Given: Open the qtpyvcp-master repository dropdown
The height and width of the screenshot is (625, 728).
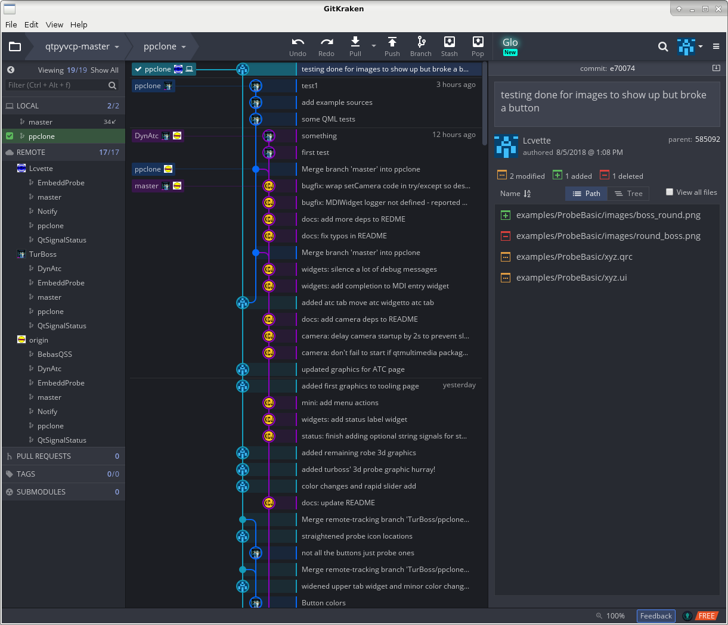Looking at the screenshot, I should pyautogui.click(x=82, y=46).
